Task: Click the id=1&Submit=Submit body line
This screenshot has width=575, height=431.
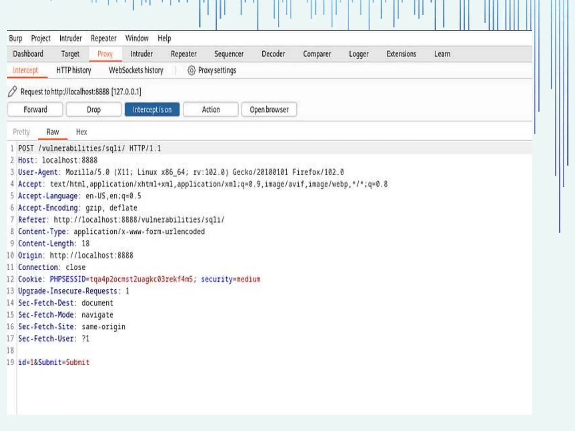Action: point(54,362)
